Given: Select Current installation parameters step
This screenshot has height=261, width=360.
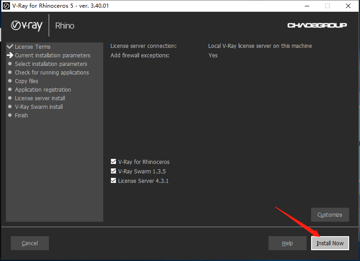Looking at the screenshot, I should pos(53,56).
